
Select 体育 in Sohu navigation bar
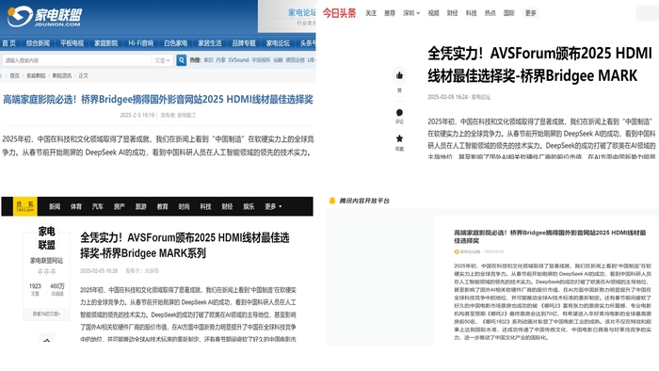pyautogui.click(x=76, y=206)
